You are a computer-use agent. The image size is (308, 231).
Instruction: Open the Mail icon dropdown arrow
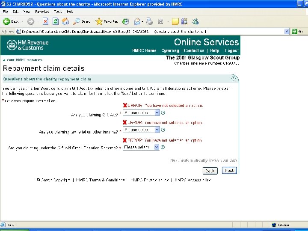(x=142, y=21)
